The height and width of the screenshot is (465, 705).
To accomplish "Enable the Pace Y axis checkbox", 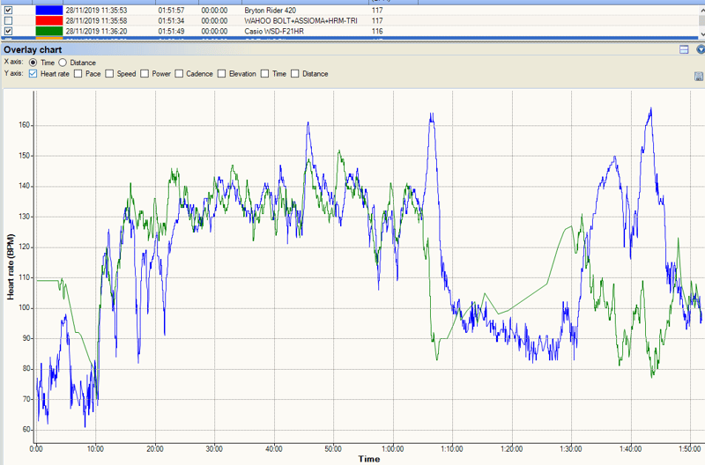I will (x=78, y=74).
